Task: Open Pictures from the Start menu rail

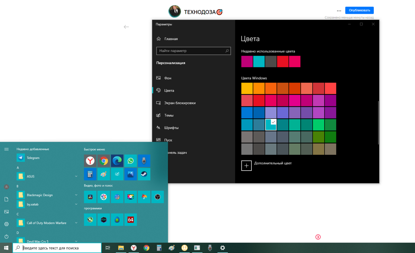Action: pos(6,212)
